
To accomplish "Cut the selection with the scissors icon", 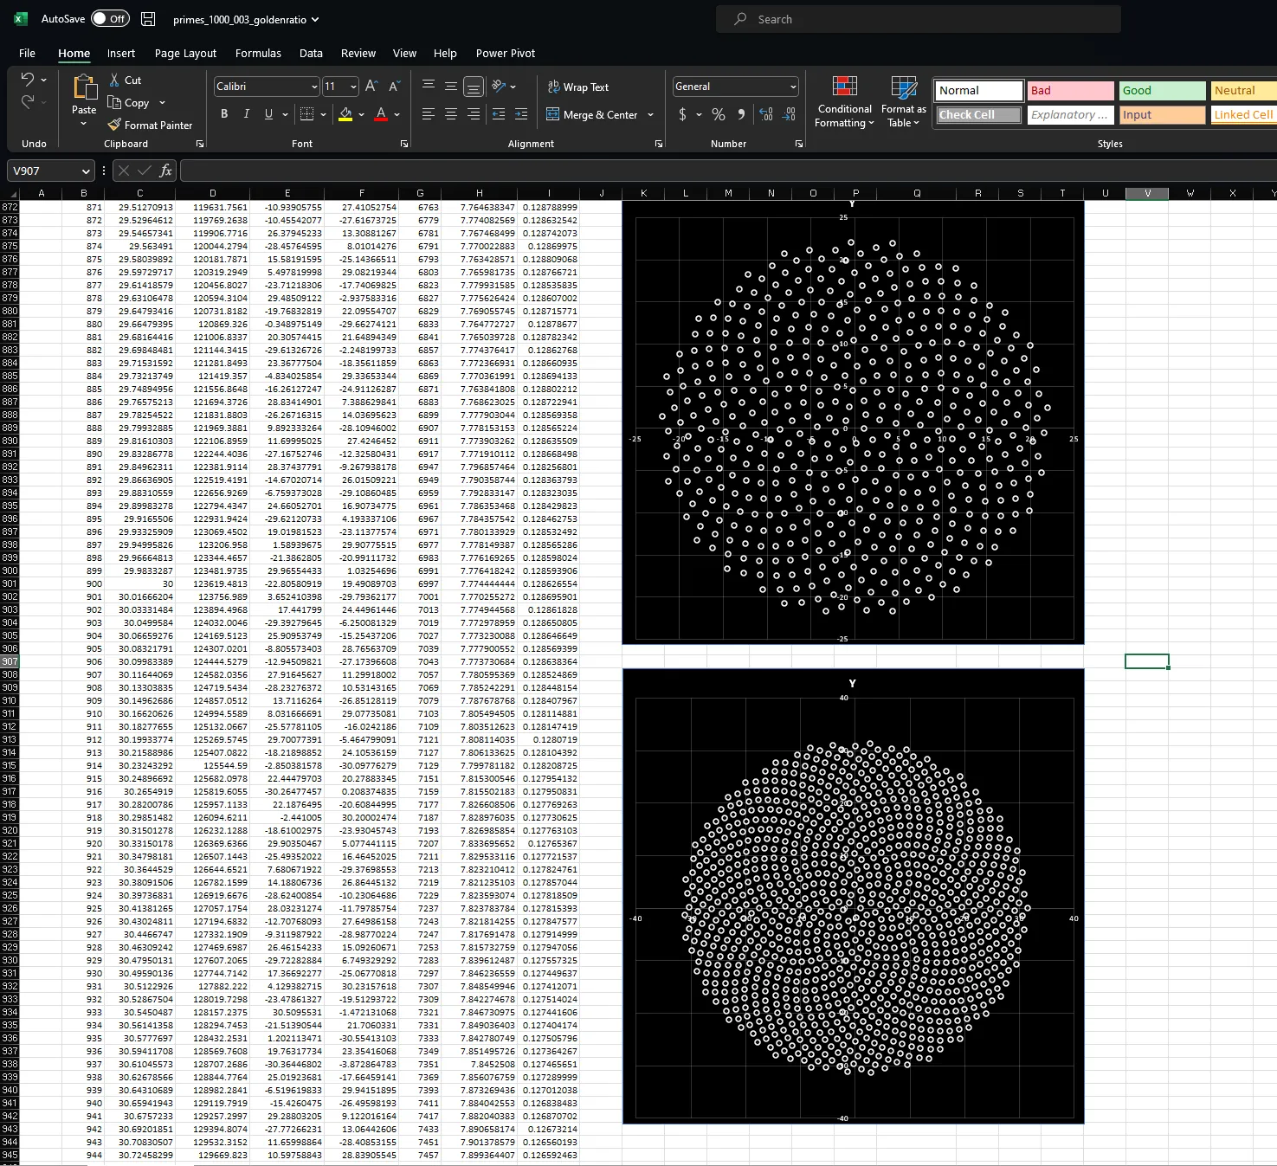I will point(114,80).
